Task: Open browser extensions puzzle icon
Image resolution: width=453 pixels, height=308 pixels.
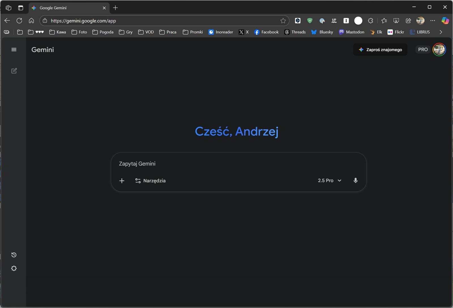Action: click(370, 21)
